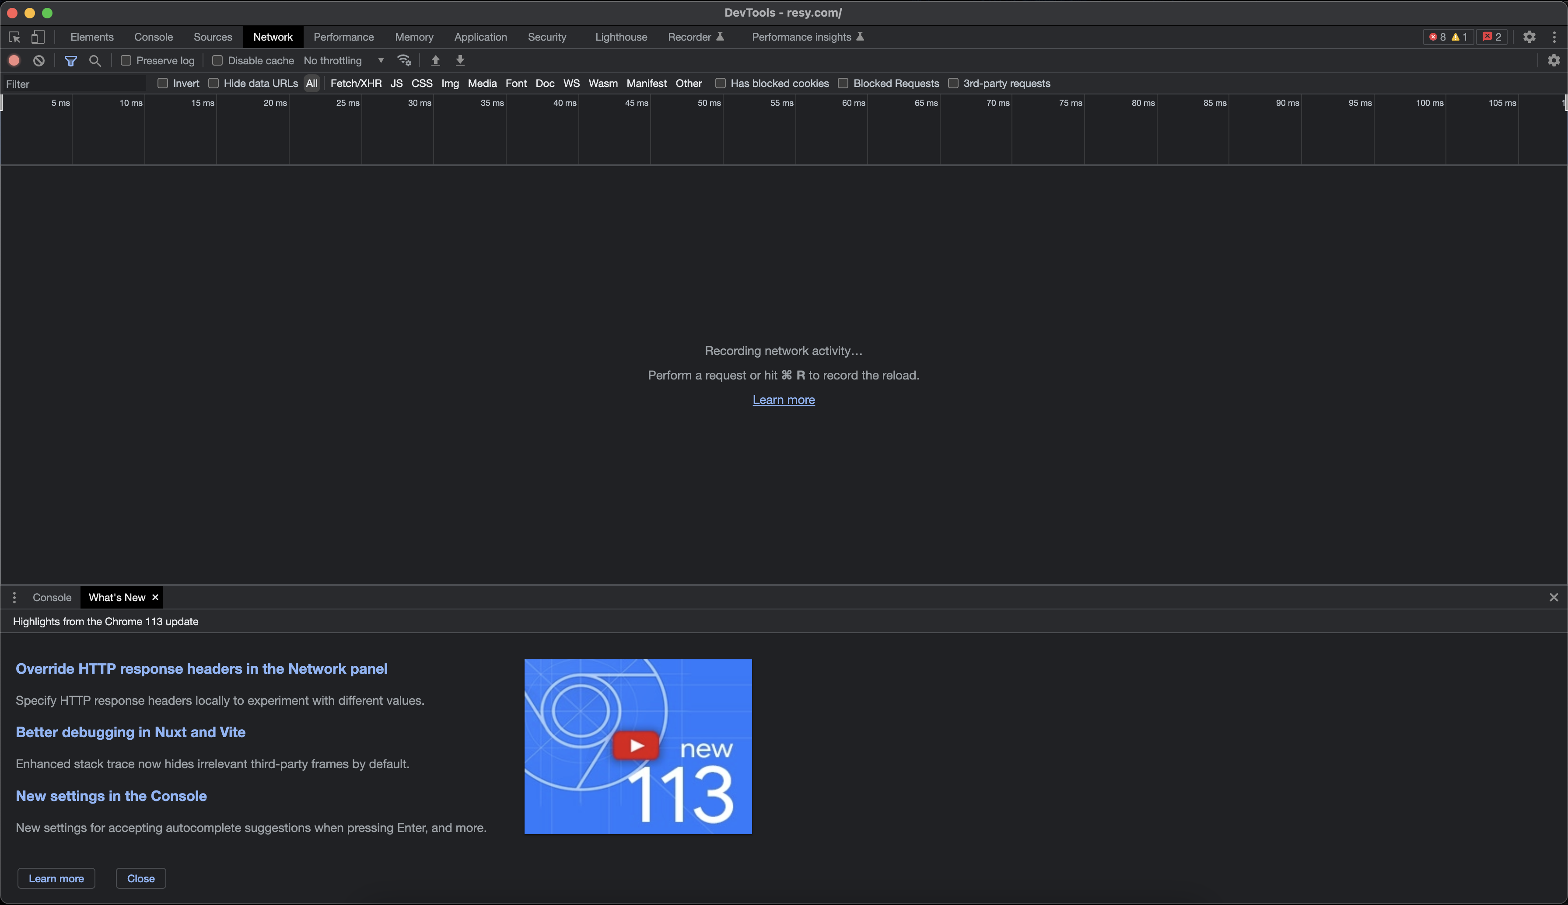Start recording network log

click(14, 60)
